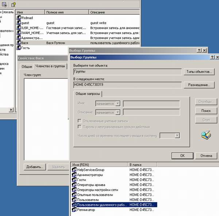Image resolution: width=219 pixels, height=216 pixels.
Task: Click the search animation icon below Стоп
Action: (x=206, y=135)
